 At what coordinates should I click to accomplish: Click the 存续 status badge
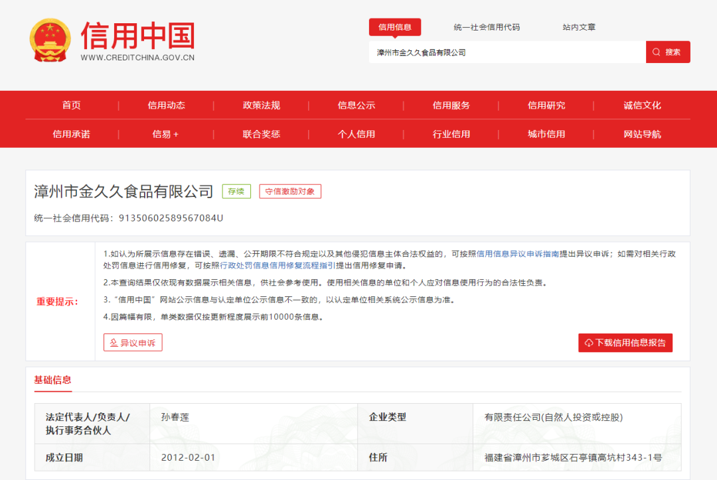[x=236, y=192]
